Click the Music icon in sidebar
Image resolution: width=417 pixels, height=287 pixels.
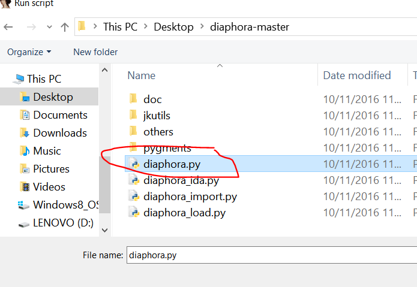(24, 151)
